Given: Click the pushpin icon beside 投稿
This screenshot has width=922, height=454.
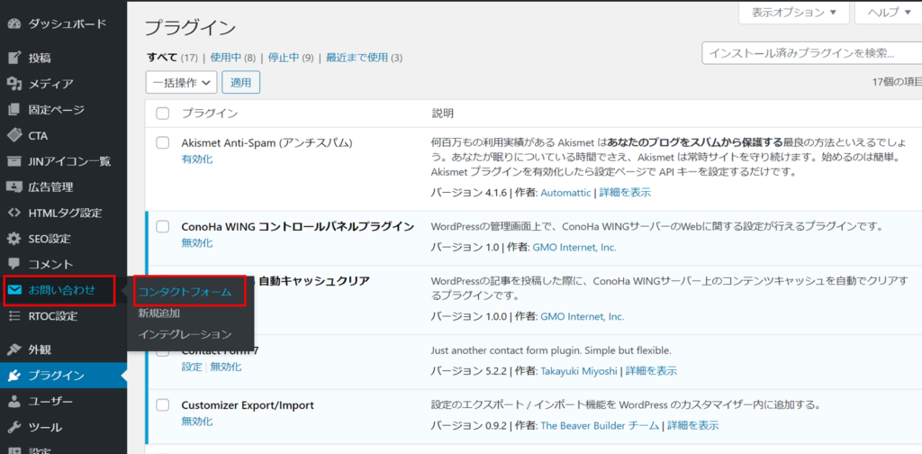Looking at the screenshot, I should click(14, 58).
